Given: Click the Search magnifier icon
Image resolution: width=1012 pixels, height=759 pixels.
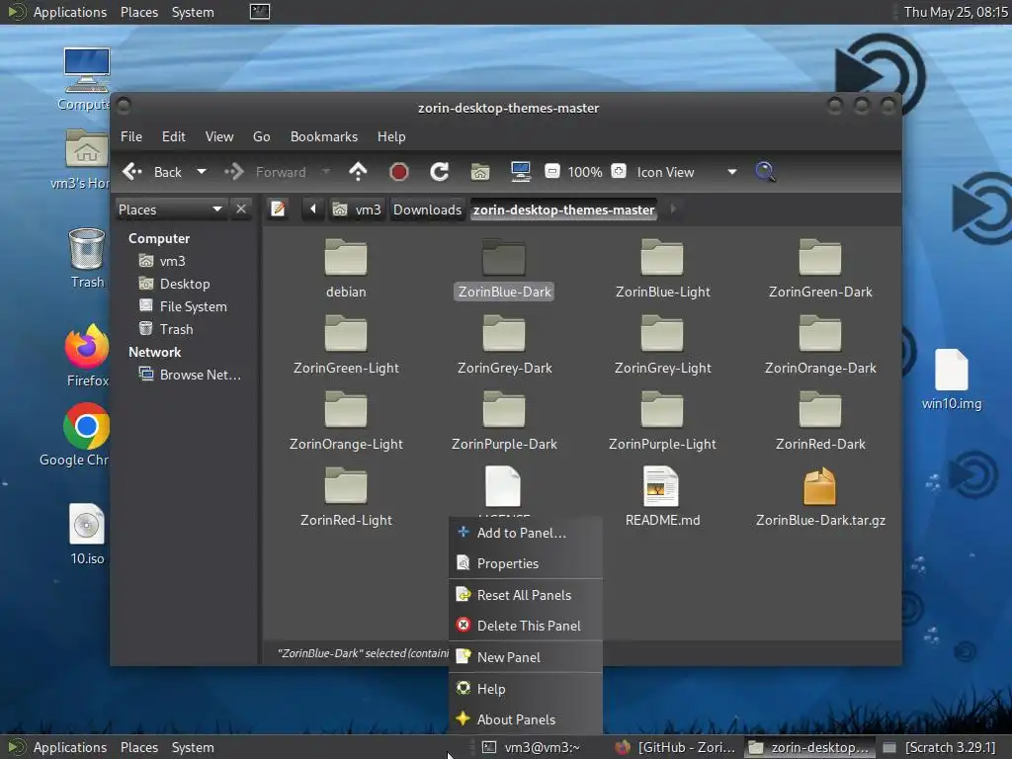Looking at the screenshot, I should (x=765, y=172).
